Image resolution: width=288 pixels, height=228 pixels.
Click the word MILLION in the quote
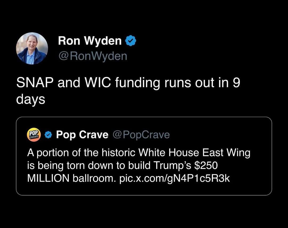(49, 178)
